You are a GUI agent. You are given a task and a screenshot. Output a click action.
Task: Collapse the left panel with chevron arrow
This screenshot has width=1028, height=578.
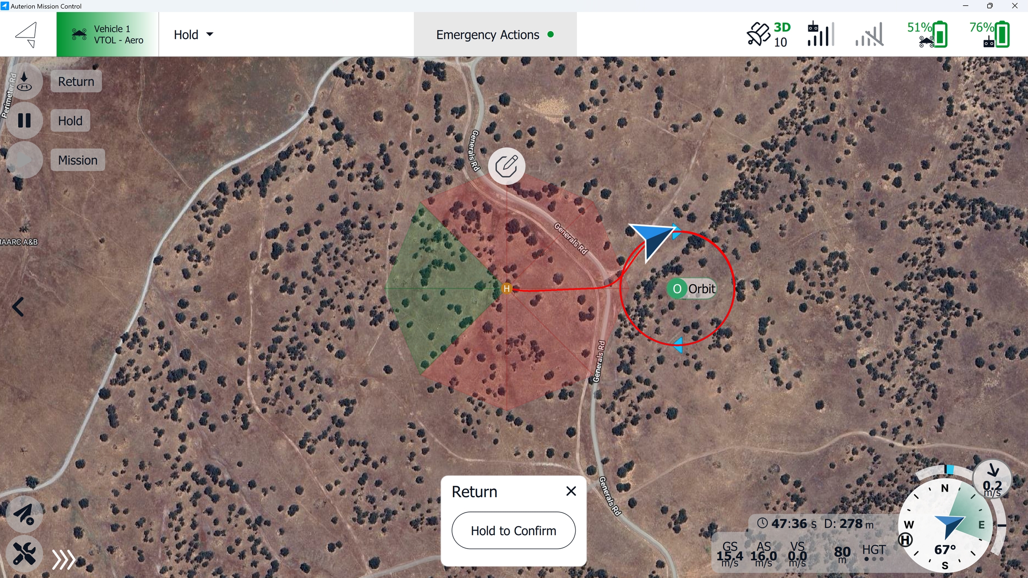click(x=18, y=307)
